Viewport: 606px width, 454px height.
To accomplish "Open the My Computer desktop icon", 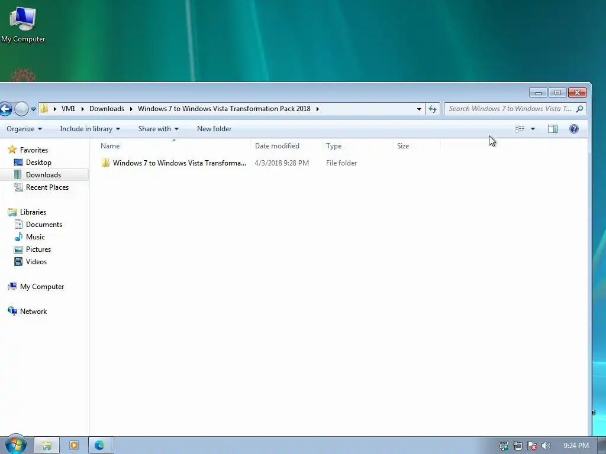I will pos(23,24).
